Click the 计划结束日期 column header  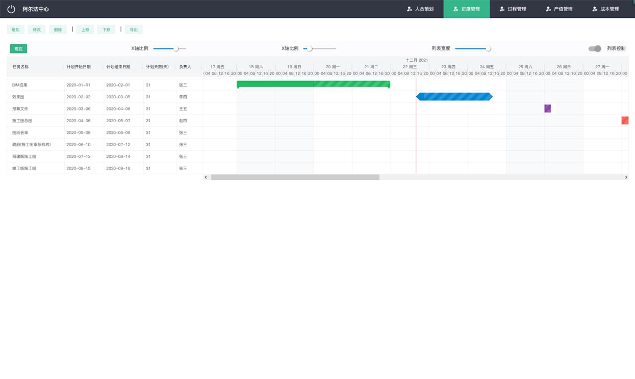click(x=118, y=67)
